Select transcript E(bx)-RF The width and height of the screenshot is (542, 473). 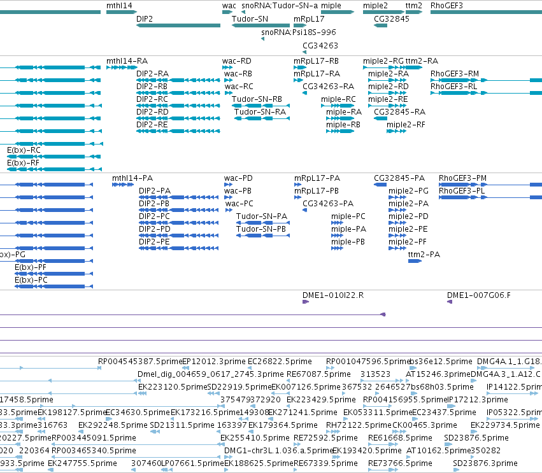[x=23, y=163]
